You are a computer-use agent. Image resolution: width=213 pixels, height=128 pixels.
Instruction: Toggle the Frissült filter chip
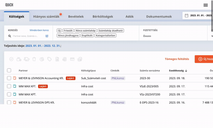coord(68,30)
